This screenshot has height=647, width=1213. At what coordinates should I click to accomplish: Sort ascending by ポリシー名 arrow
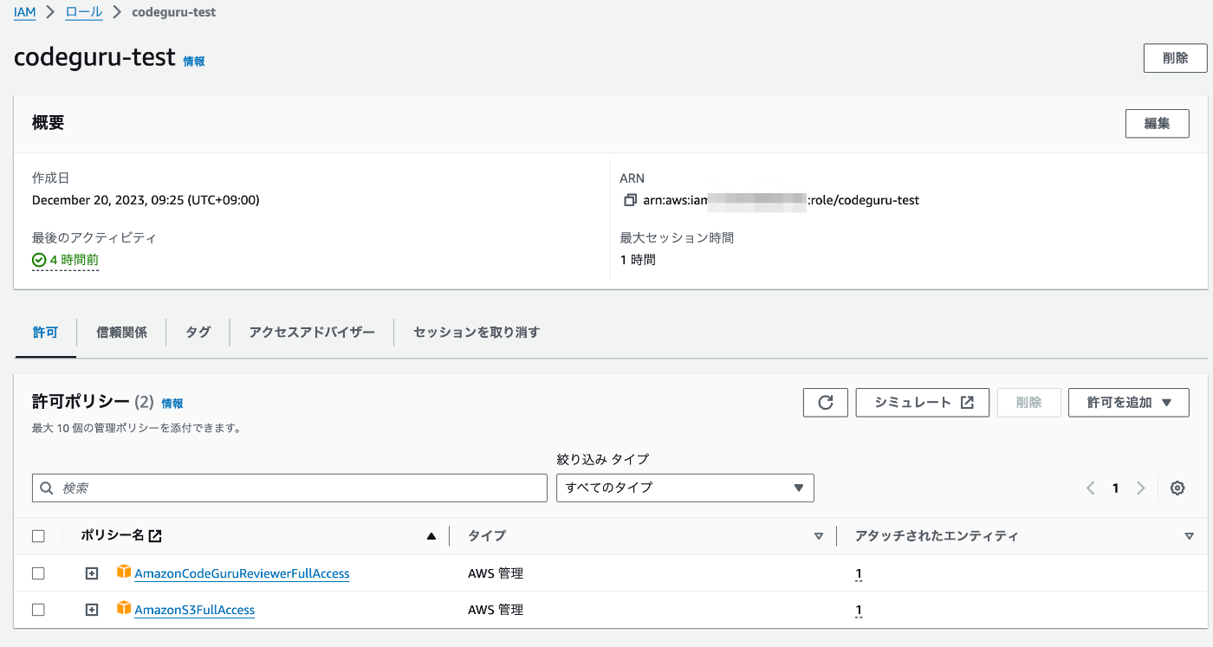(x=431, y=536)
